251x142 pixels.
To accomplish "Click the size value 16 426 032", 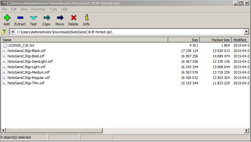I will coord(190,78).
